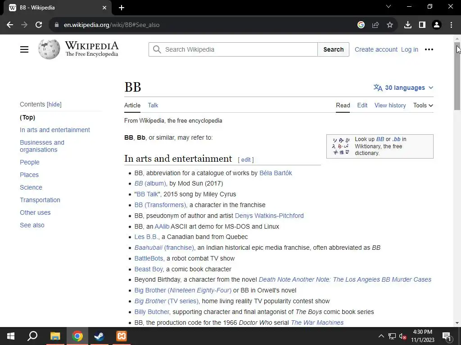Open the Beast Boy link
Viewport: 461px width, 345px height.
tap(149, 270)
